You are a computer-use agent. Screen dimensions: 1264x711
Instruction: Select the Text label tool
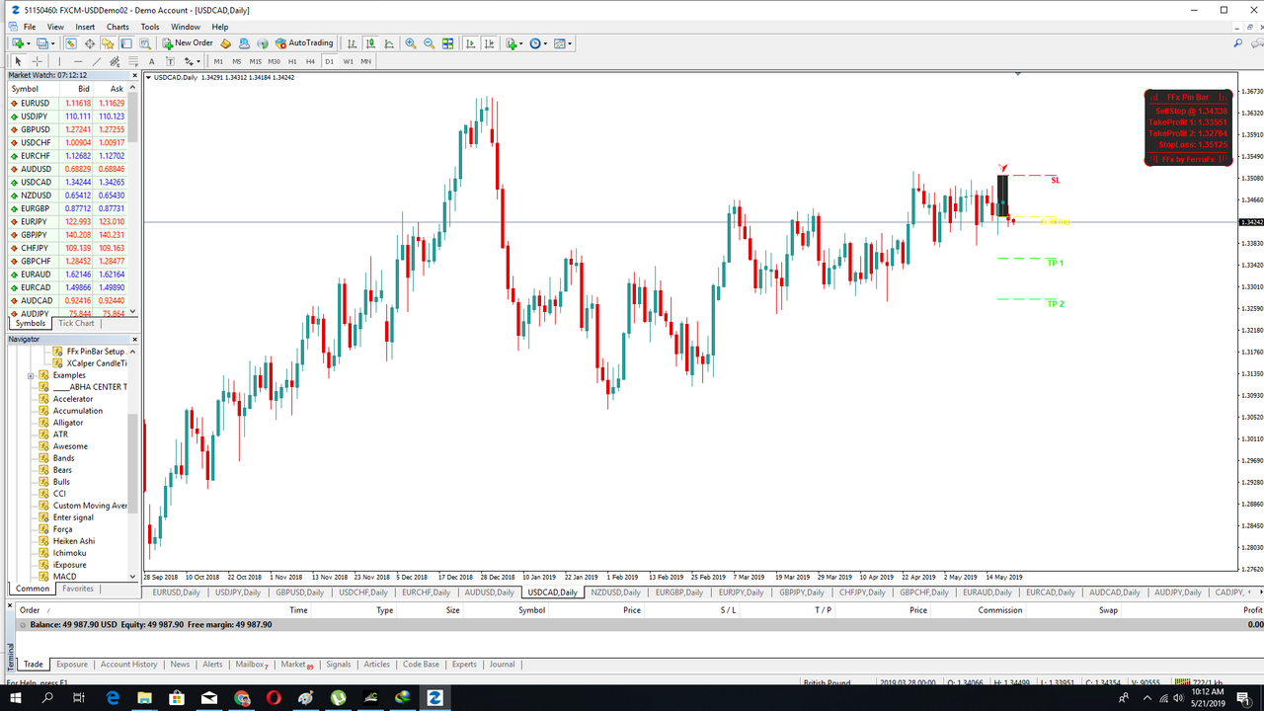(151, 61)
